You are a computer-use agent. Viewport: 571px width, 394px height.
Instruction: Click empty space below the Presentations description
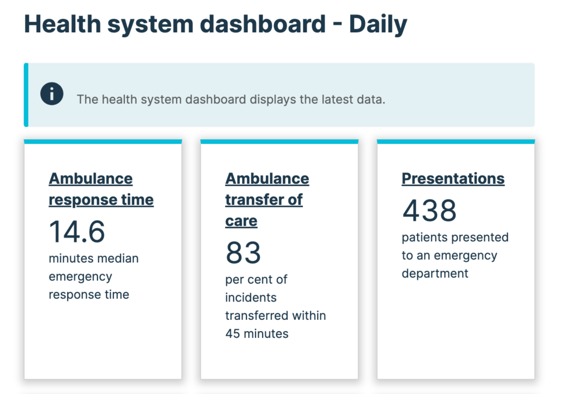click(x=456, y=329)
